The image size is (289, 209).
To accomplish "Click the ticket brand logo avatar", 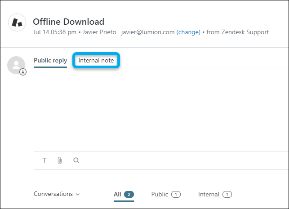I will [18, 22].
